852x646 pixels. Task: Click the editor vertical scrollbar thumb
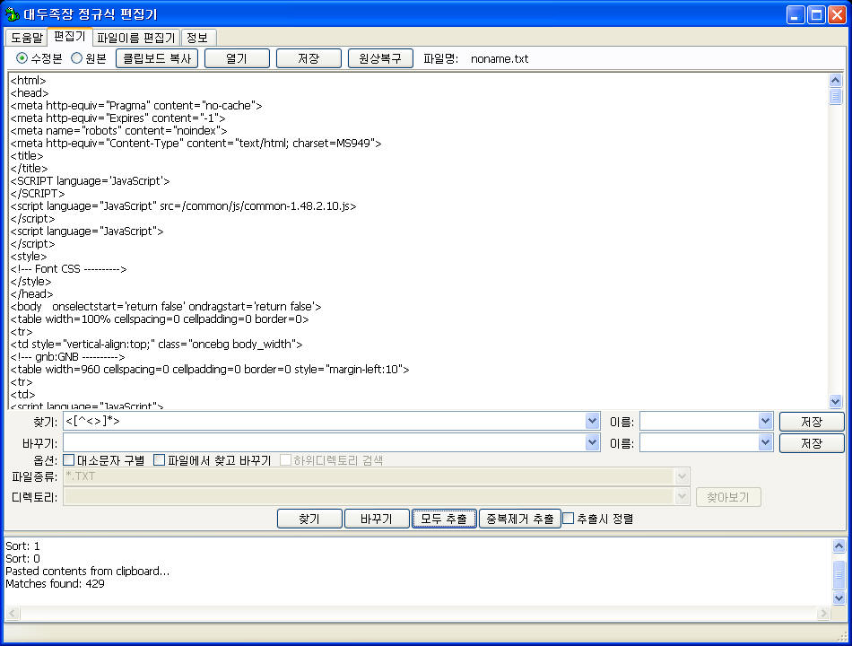pyautogui.click(x=835, y=96)
